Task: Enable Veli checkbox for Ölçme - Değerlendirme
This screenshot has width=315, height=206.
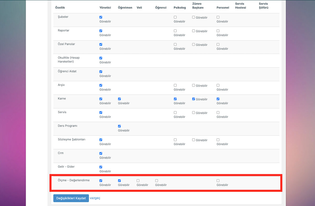Action: coord(138,181)
